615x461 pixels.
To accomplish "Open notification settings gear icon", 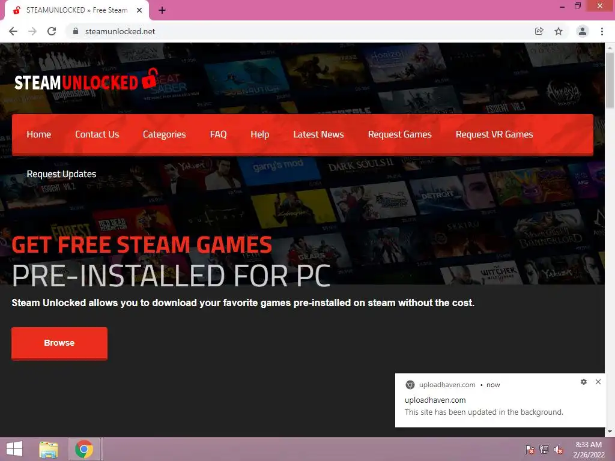I will (584, 382).
